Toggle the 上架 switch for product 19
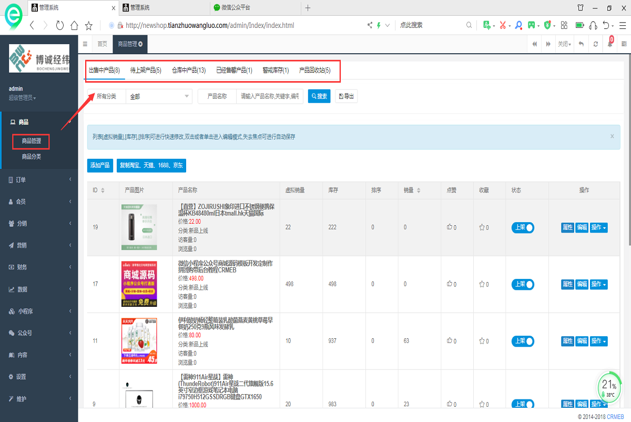Image resolution: width=631 pixels, height=422 pixels. pos(523,227)
